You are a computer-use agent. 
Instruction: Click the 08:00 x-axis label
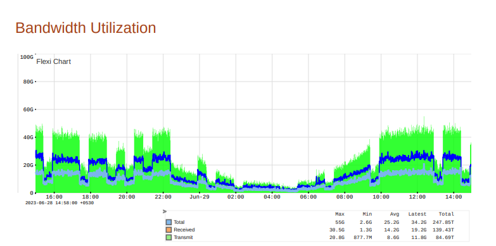click(345, 197)
